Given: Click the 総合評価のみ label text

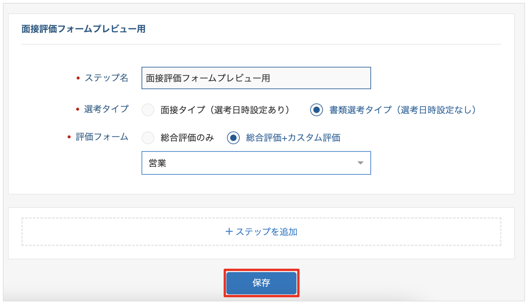Looking at the screenshot, I should click(x=187, y=138).
